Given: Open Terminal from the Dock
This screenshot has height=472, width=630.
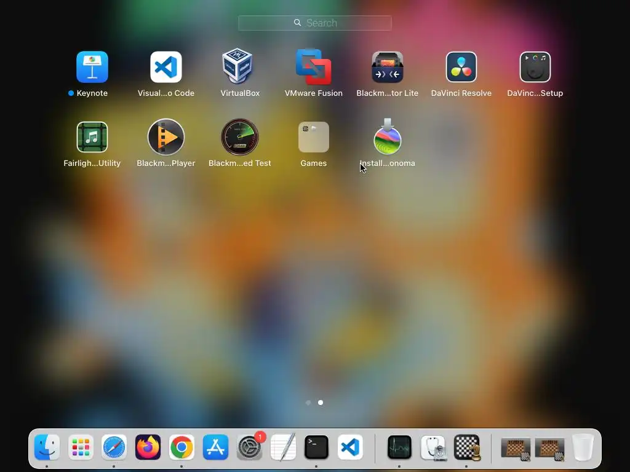Looking at the screenshot, I should tap(316, 447).
